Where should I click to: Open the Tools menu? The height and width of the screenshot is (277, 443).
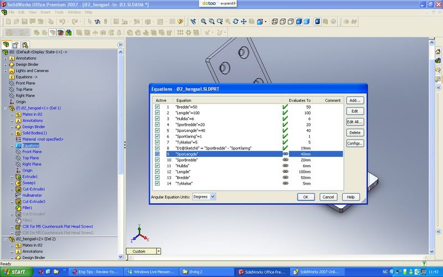pos(59,12)
